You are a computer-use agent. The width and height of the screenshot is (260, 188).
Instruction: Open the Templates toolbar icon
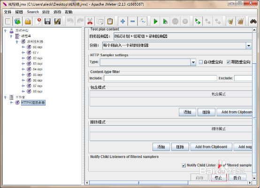click(x=18, y=22)
